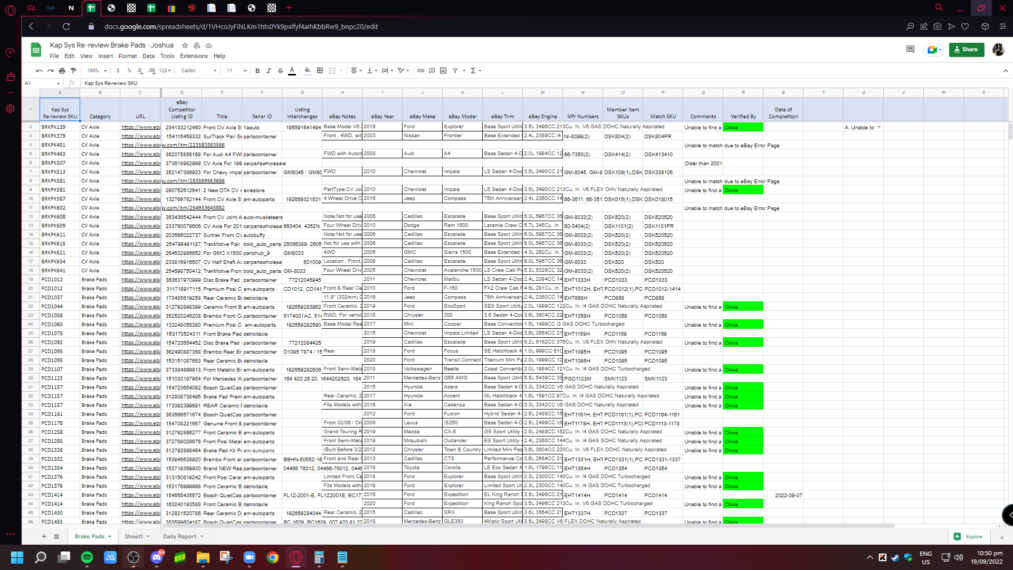The image size is (1013, 570).
Task: Click the Insert link icon
Action: pos(421,71)
